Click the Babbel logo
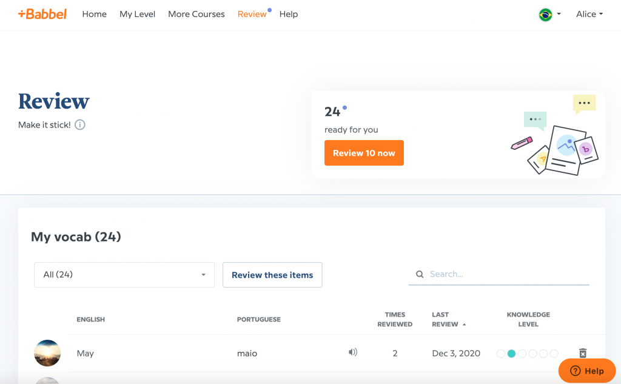The height and width of the screenshot is (384, 621). pyautogui.click(x=42, y=14)
